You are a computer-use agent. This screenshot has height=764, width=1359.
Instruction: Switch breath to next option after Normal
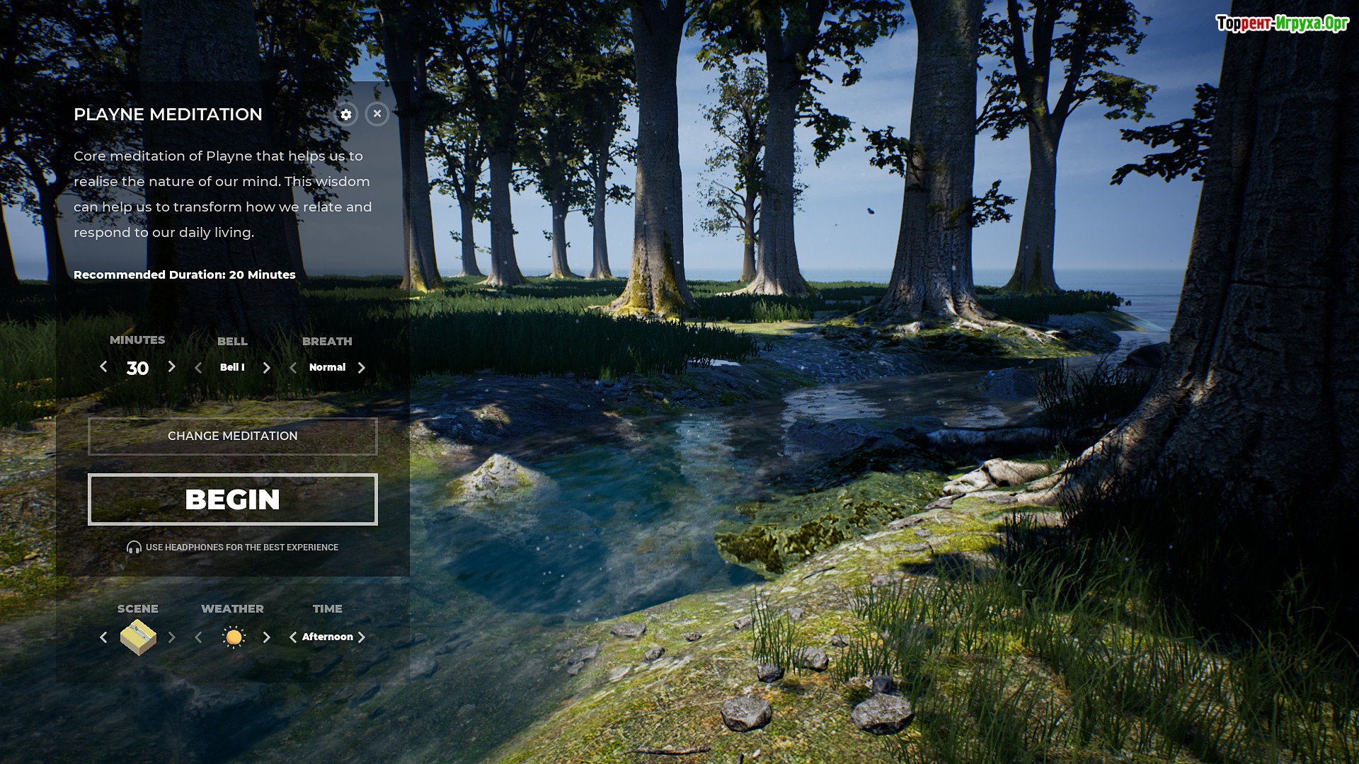tap(361, 368)
